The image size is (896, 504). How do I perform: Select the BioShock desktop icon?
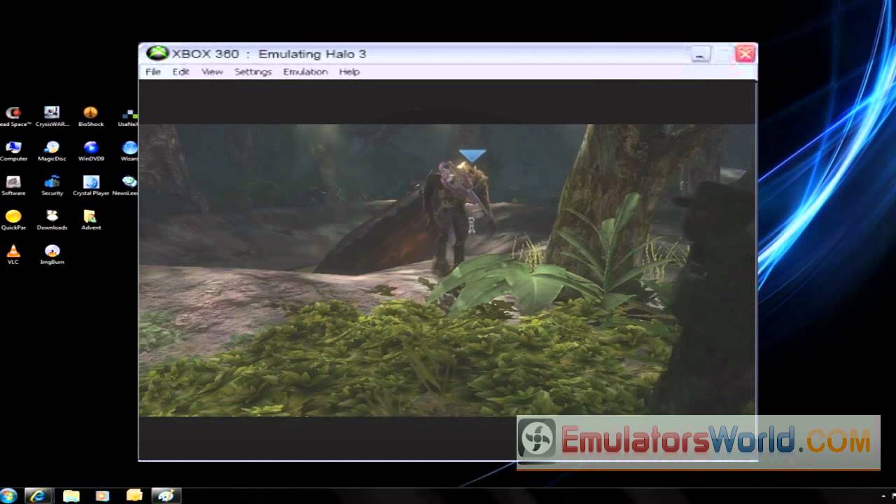90,116
